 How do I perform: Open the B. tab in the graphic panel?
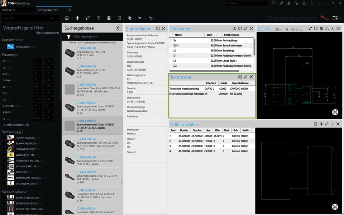287,29
